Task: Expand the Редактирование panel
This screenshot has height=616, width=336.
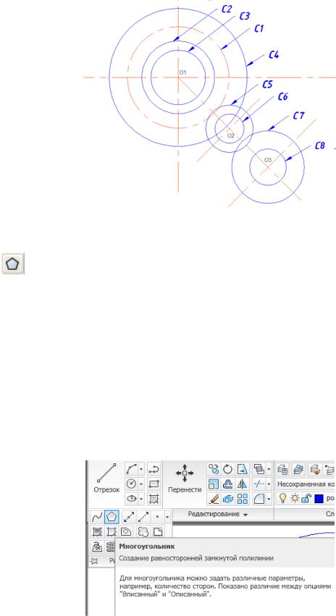Action: coord(218,514)
